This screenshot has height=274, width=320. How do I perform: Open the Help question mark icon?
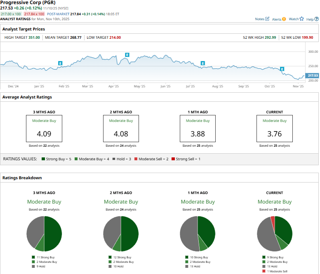316,19
